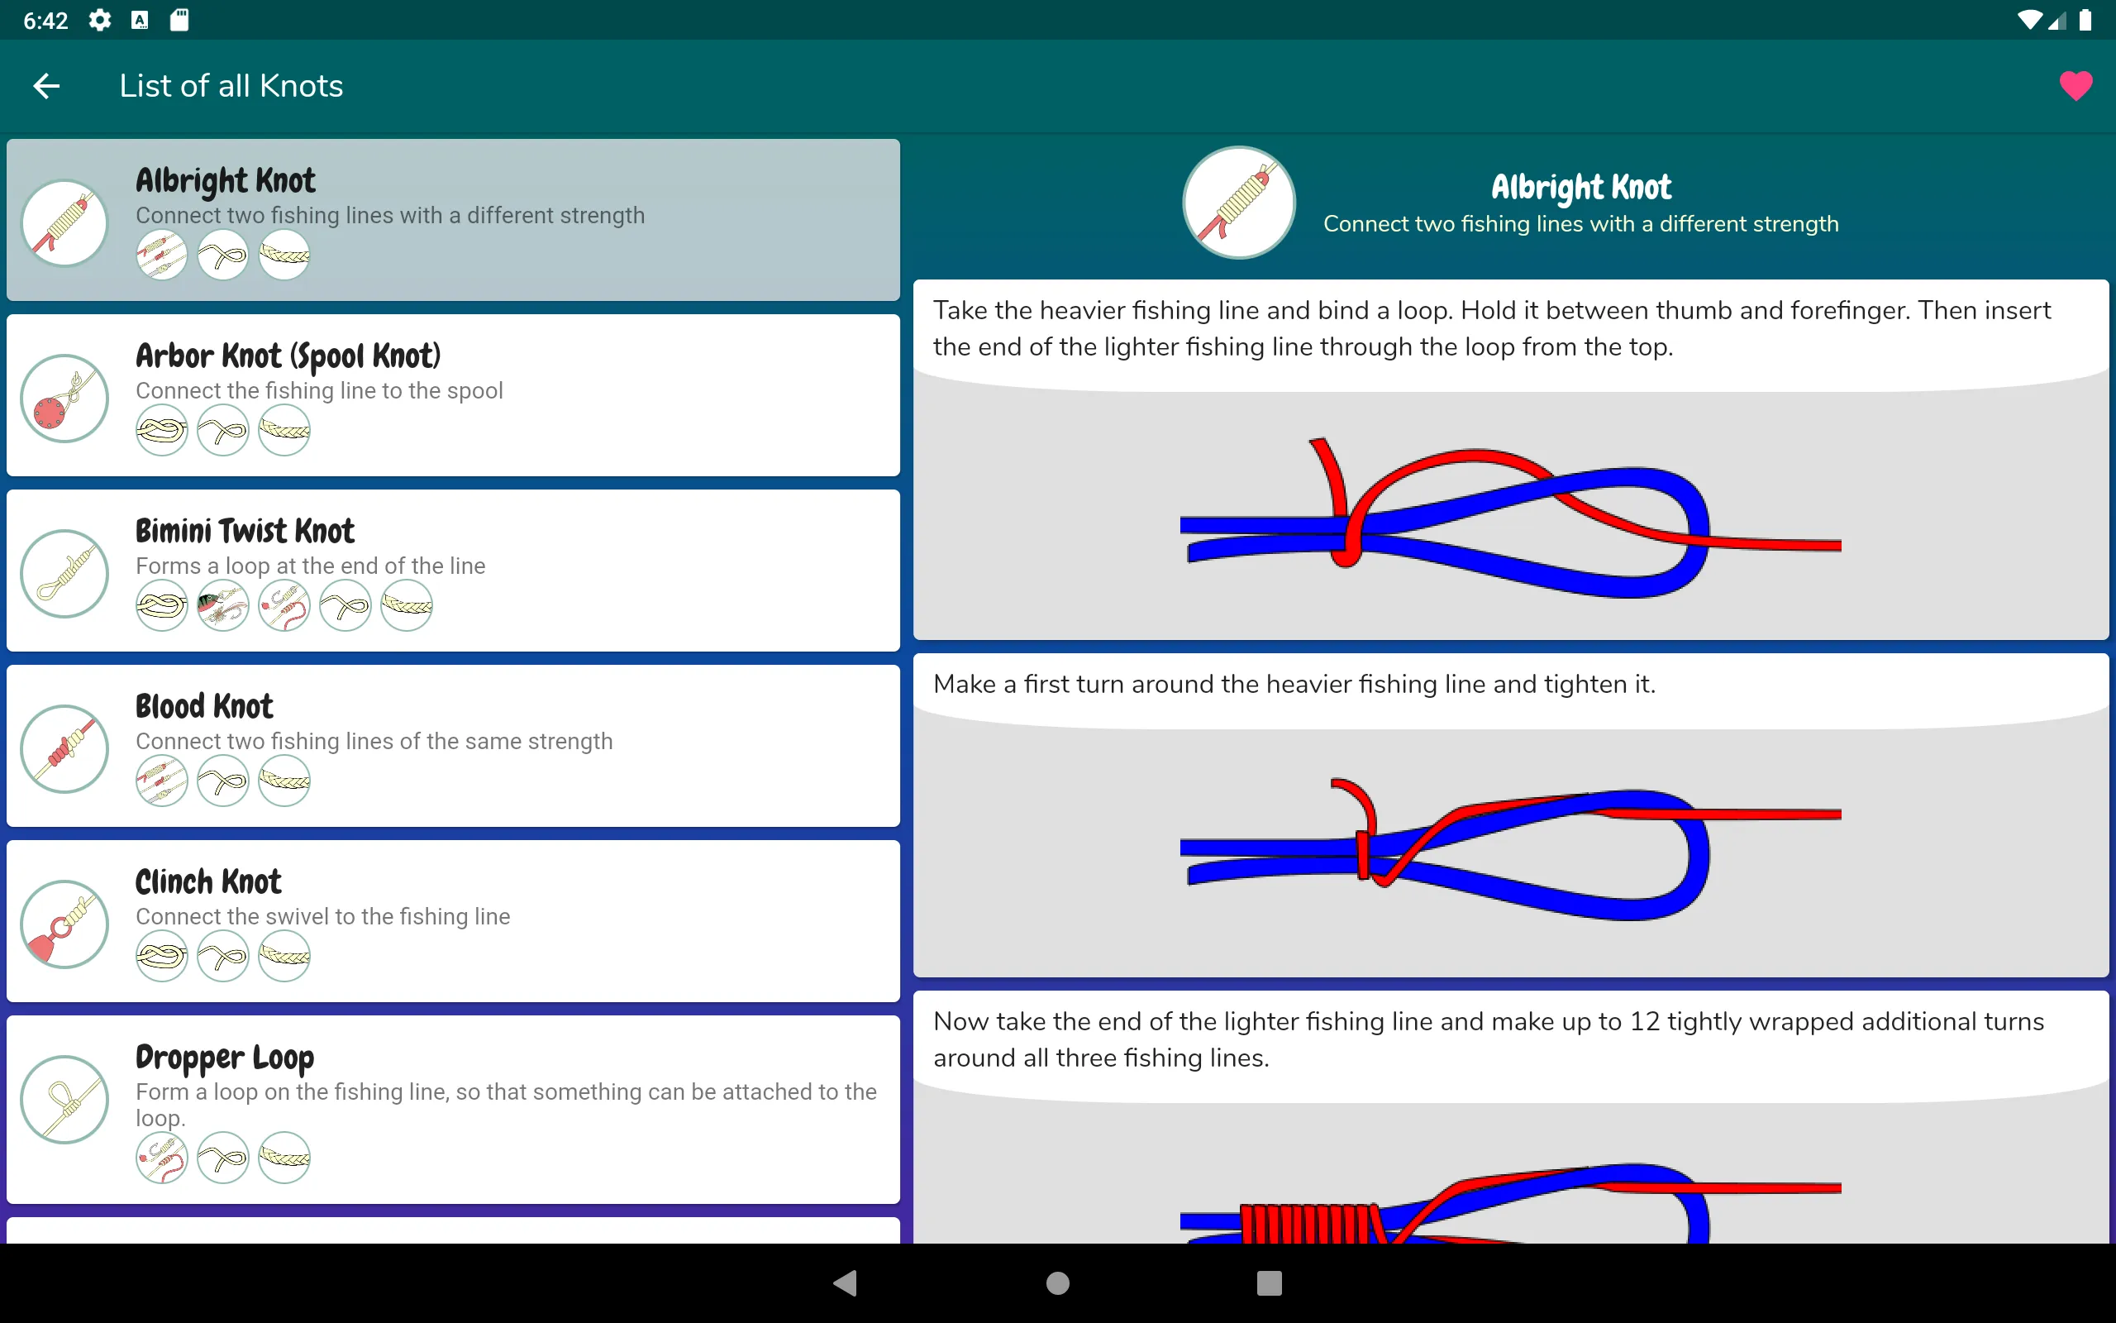Viewport: 2116px width, 1323px height.
Task: Open Bimini Twist Knot entry
Action: coord(453,571)
